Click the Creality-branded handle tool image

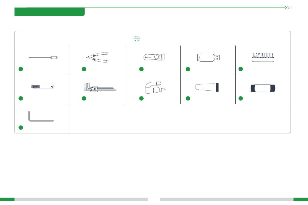point(154,57)
